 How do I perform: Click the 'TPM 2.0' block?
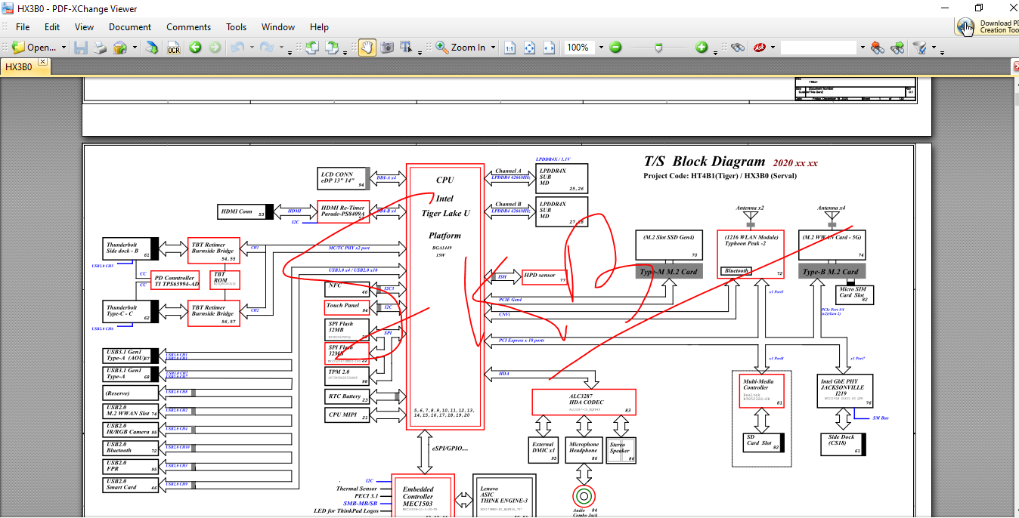pos(347,375)
